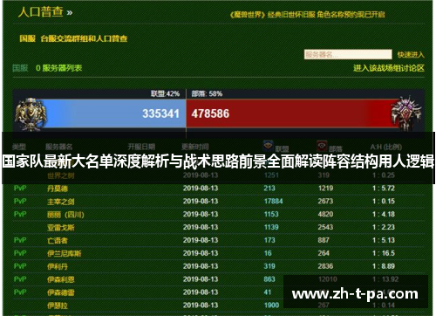Click the ratio 1 : 16.5 for 伊兰尼库斯
This screenshot has height=316, width=436.
384,253
